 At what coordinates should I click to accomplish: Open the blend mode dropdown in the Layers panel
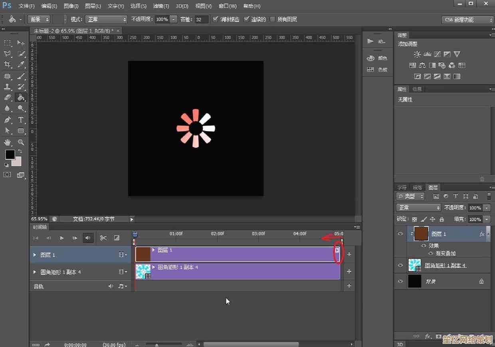pyautogui.click(x=418, y=208)
